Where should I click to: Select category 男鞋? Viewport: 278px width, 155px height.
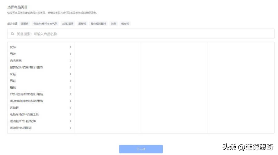(41, 81)
